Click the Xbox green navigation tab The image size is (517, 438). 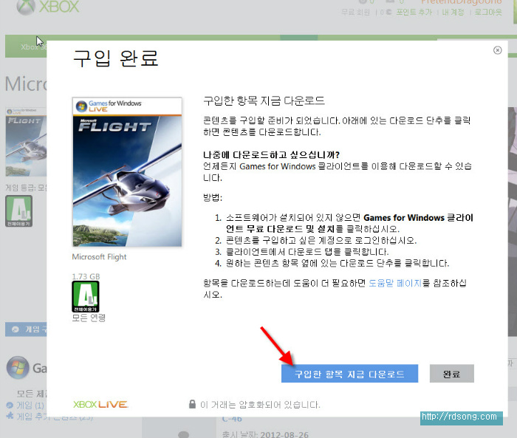(26, 46)
